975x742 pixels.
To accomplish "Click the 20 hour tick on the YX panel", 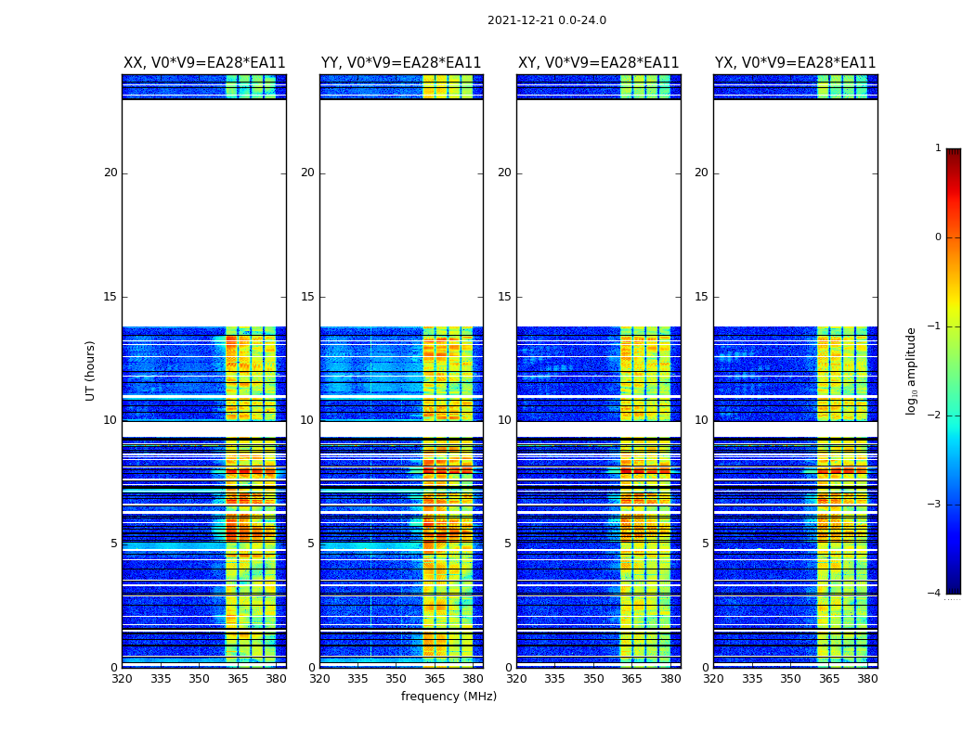I will (x=701, y=173).
